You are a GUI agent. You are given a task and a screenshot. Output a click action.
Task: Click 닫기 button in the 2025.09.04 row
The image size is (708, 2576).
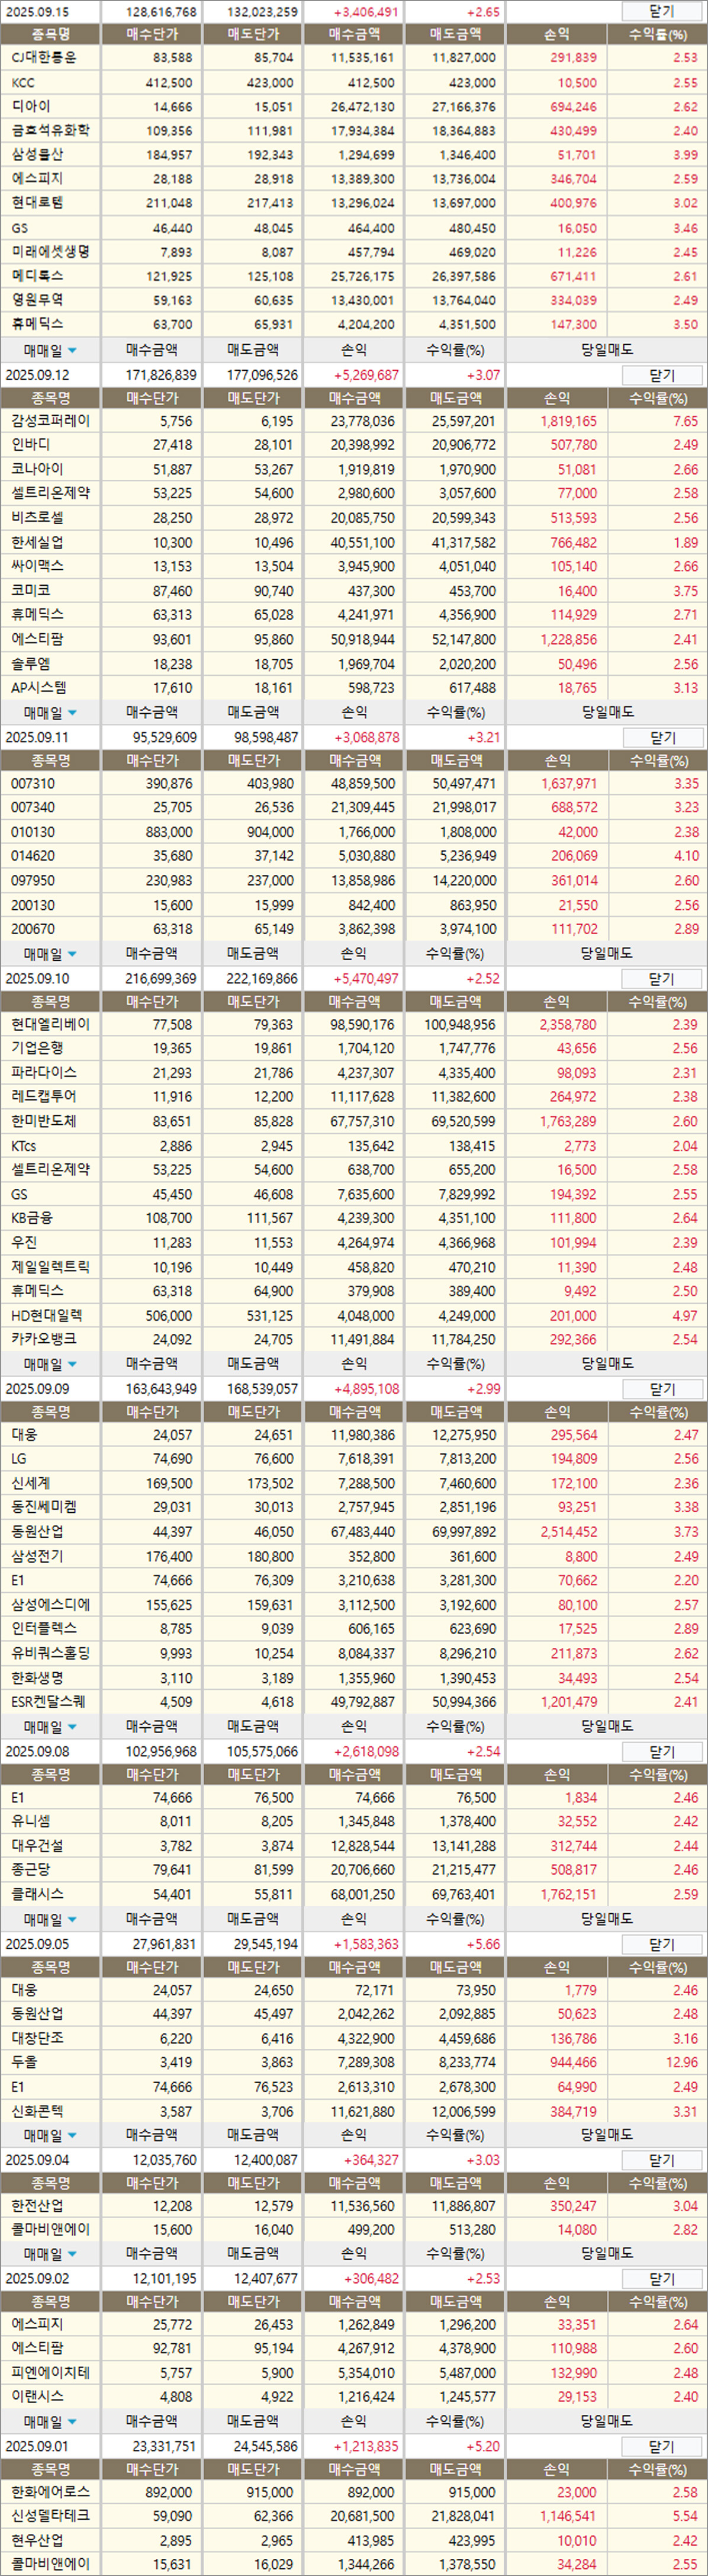click(662, 2160)
